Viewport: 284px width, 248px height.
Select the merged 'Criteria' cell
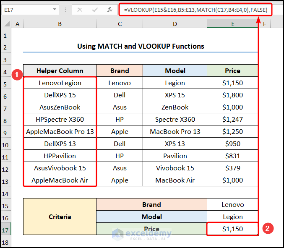pos(60,217)
